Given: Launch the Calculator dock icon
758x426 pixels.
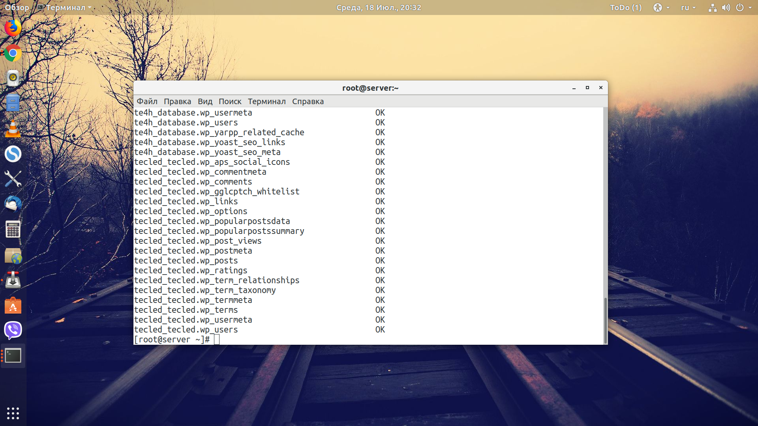Looking at the screenshot, I should (x=13, y=229).
